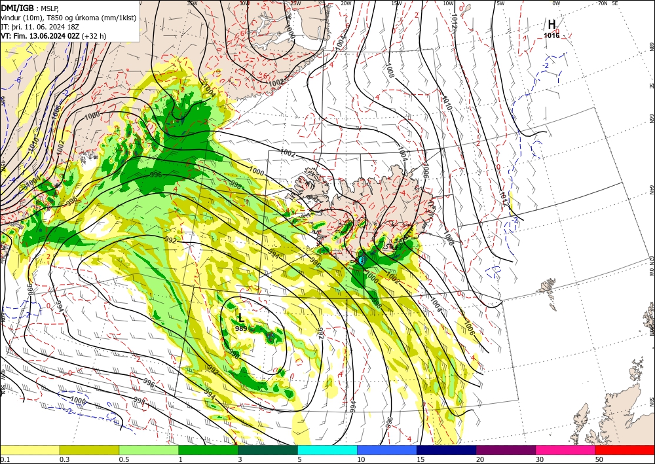Pick the cyan 5–10 legend swatch
The width and height of the screenshot is (655, 464).
327,450
